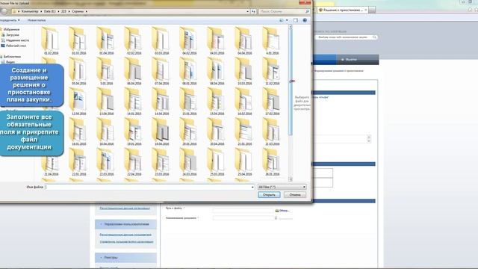The width and height of the screenshot is (478, 269).
Task: Select the 22.03.2016 folder
Action: click(x=106, y=162)
